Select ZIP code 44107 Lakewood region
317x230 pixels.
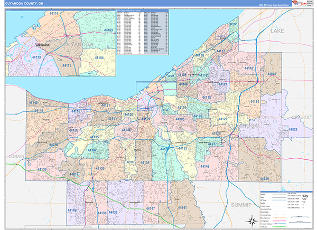pos(106,105)
